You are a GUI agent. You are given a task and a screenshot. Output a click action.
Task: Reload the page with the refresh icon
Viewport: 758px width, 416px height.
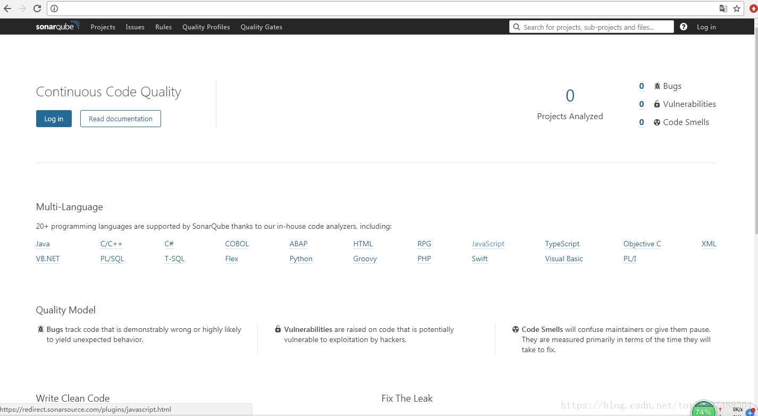click(37, 9)
